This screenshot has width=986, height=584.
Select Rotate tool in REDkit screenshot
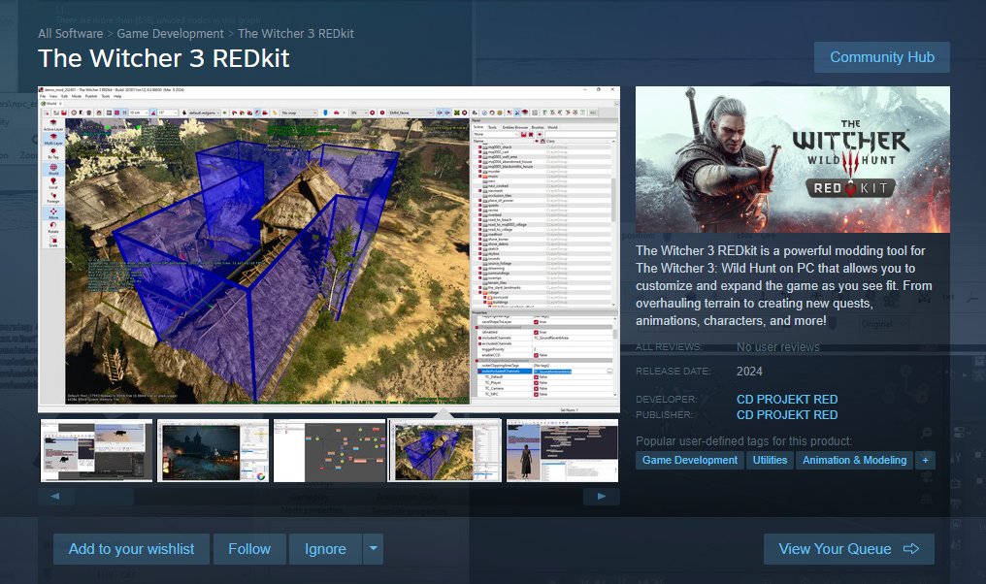point(53,227)
